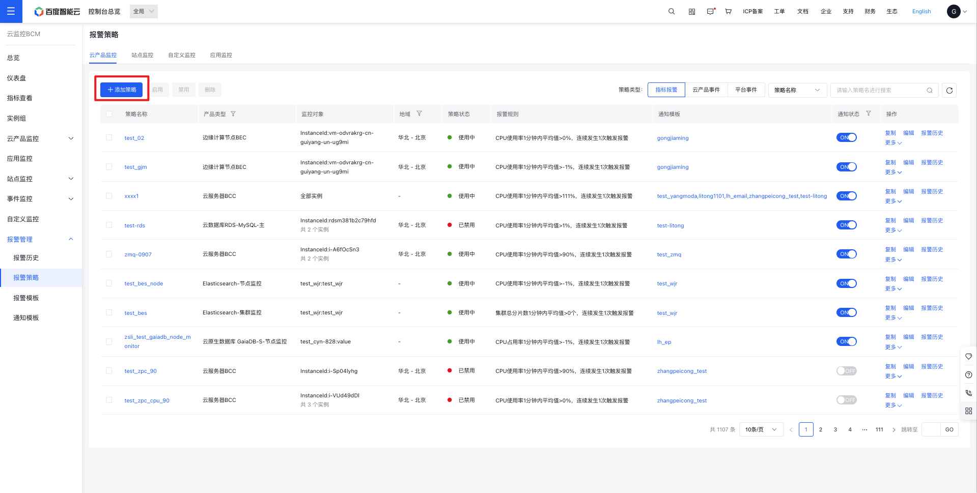Check the test_02 row checkbox
The width and height of the screenshot is (977, 493).
click(x=109, y=137)
